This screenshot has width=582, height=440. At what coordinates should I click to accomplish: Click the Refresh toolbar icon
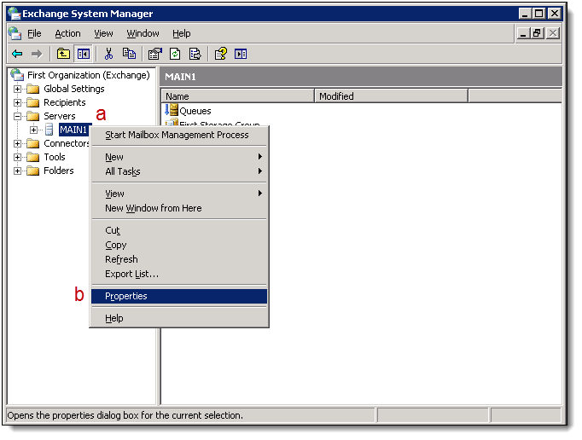[175, 55]
